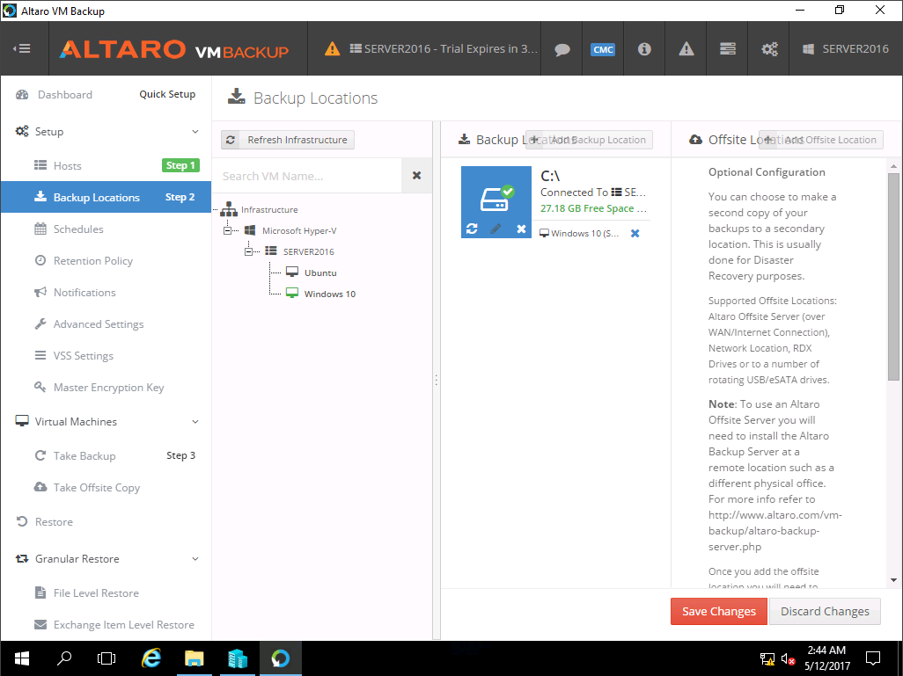Viewport: 903px width, 676px height.
Task: Open settings gears icon in header
Action: click(769, 49)
